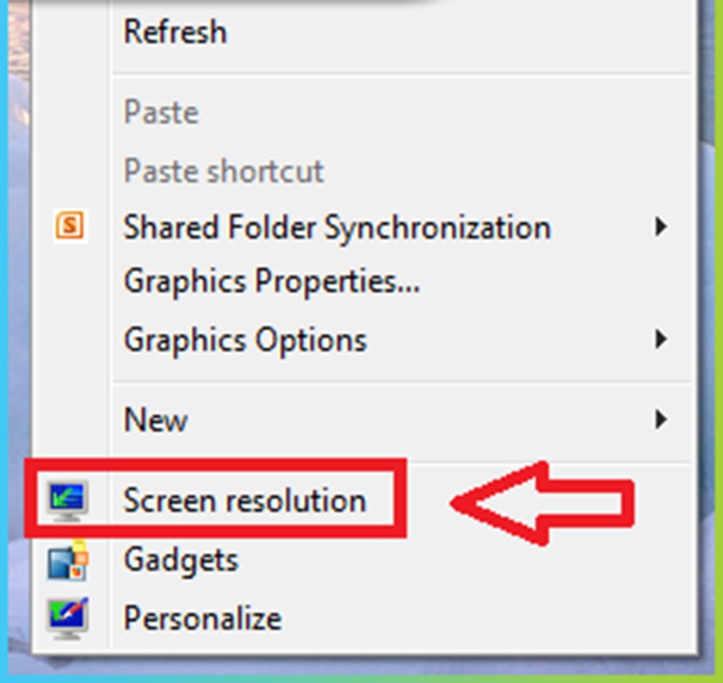Click the orange Shared Folder Synchronization icon
Viewport: 723px width, 683px height.
[x=70, y=227]
